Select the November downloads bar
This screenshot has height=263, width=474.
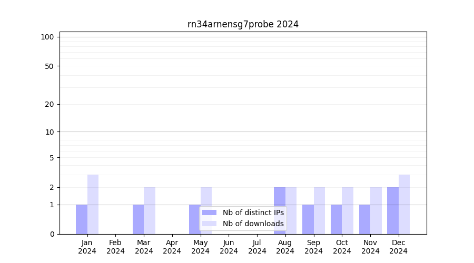pyautogui.click(x=376, y=211)
